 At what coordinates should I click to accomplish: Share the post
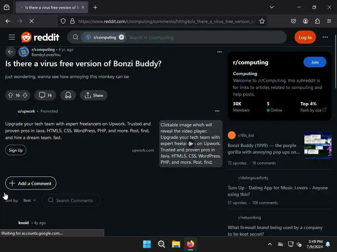tap(94, 95)
